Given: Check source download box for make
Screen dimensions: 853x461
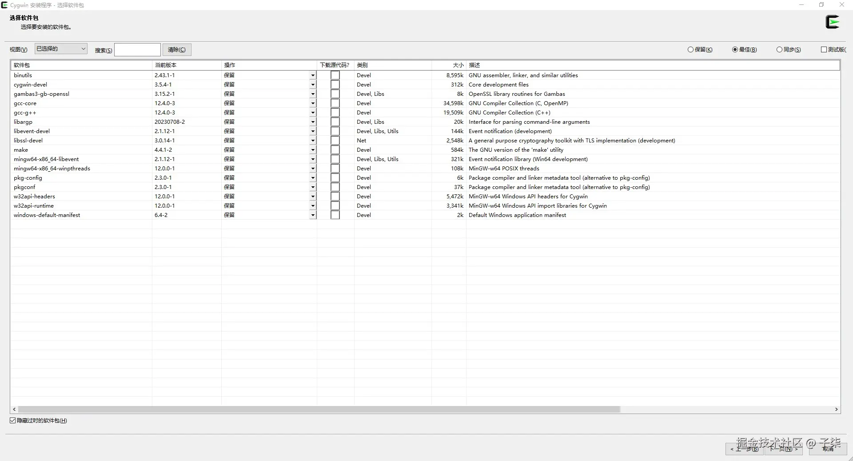Looking at the screenshot, I should 335,150.
